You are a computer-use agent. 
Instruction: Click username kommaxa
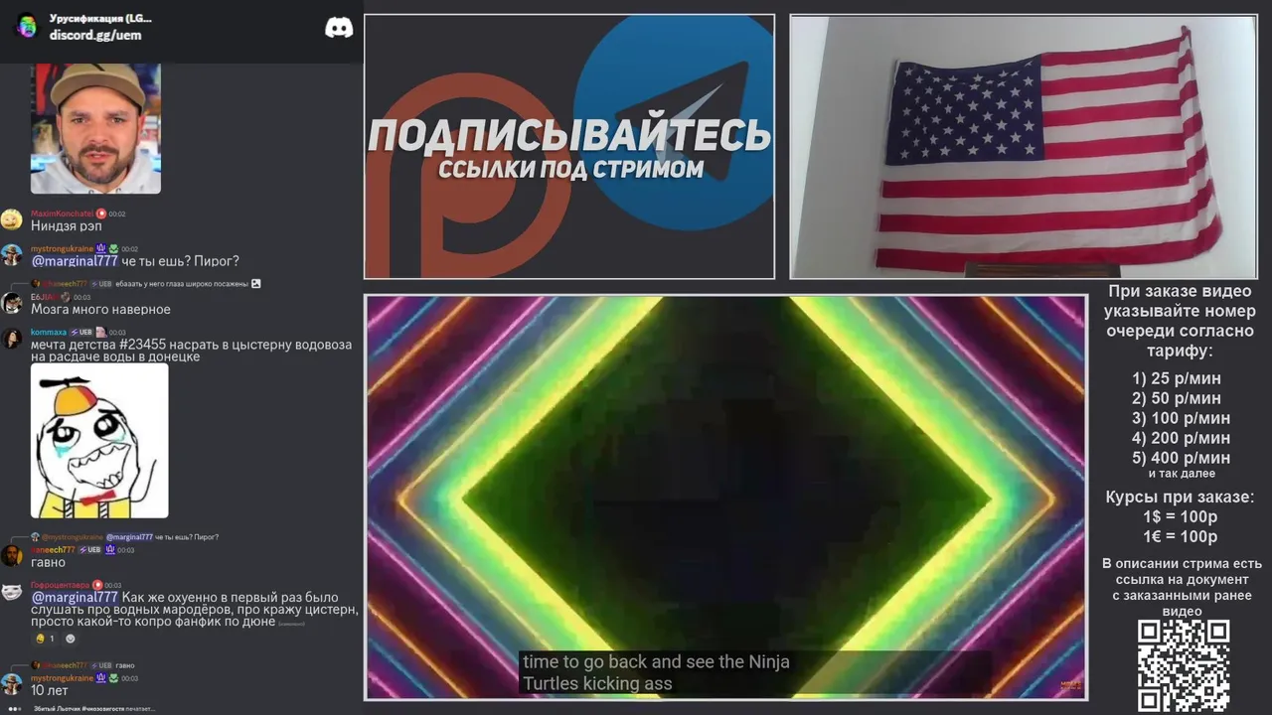[49, 332]
